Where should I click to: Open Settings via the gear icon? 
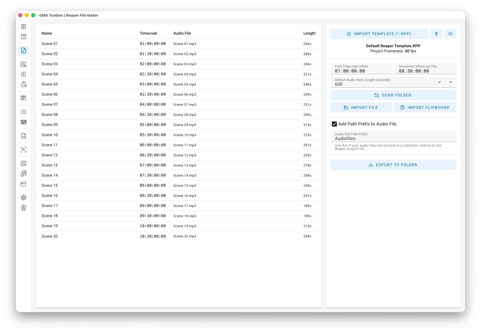24,197
